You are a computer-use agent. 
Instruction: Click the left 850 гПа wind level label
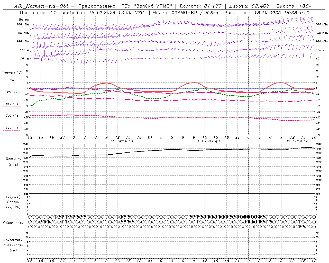[x=23, y=41]
